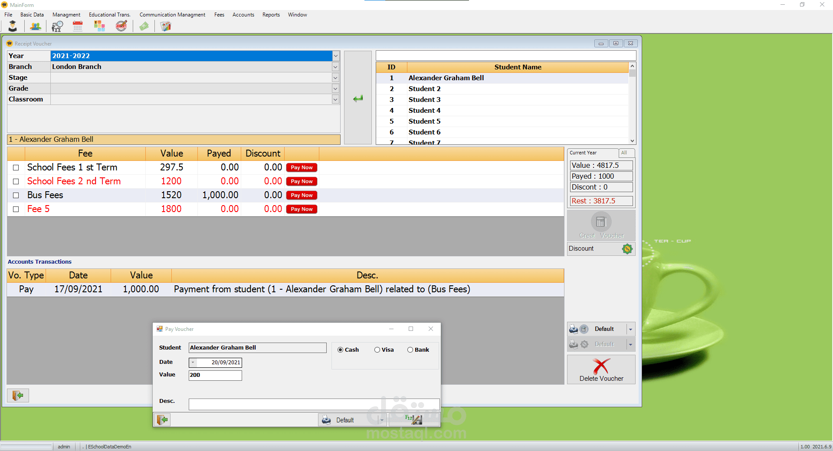
Task: Open the Basic Data menu
Action: 32,15
